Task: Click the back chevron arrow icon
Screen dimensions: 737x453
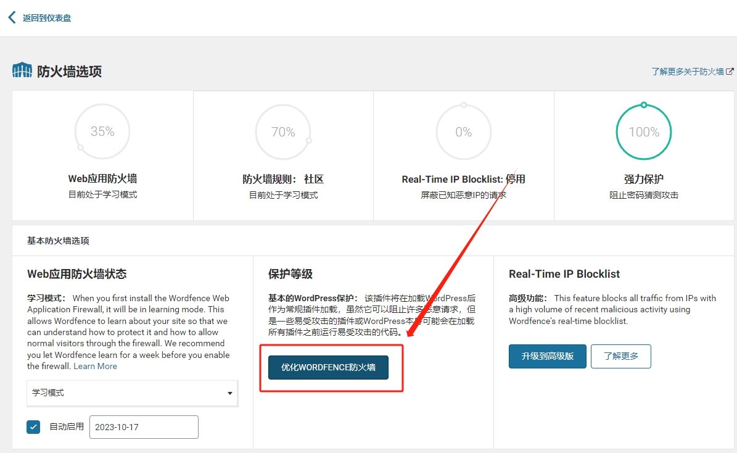Action: pos(12,17)
